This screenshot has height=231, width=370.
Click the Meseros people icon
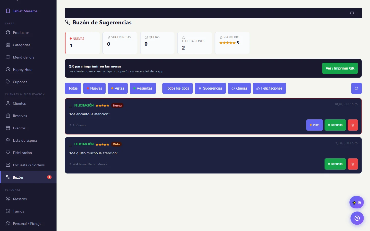click(8, 199)
